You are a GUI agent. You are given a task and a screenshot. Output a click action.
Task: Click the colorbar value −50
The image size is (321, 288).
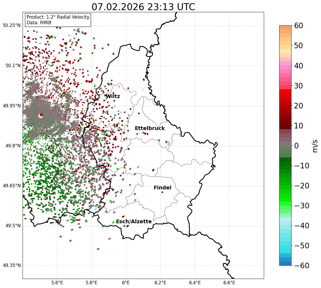(x=302, y=246)
